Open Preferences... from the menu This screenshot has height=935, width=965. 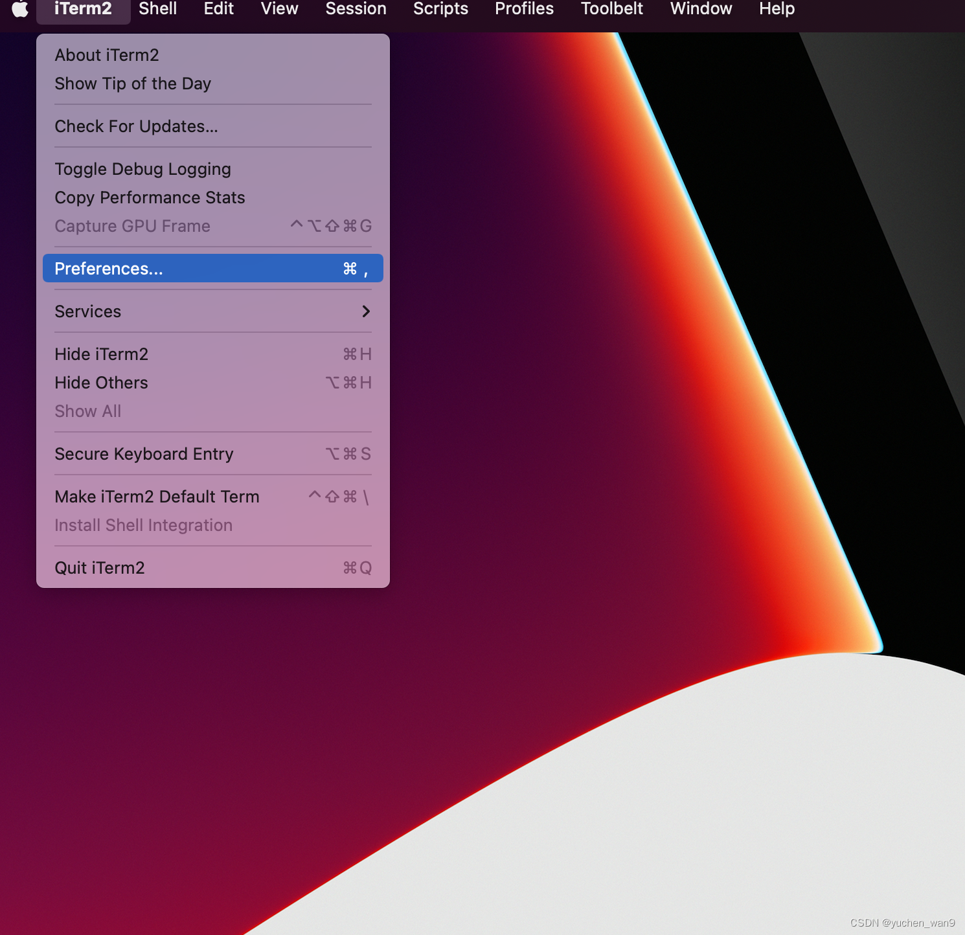pos(213,268)
